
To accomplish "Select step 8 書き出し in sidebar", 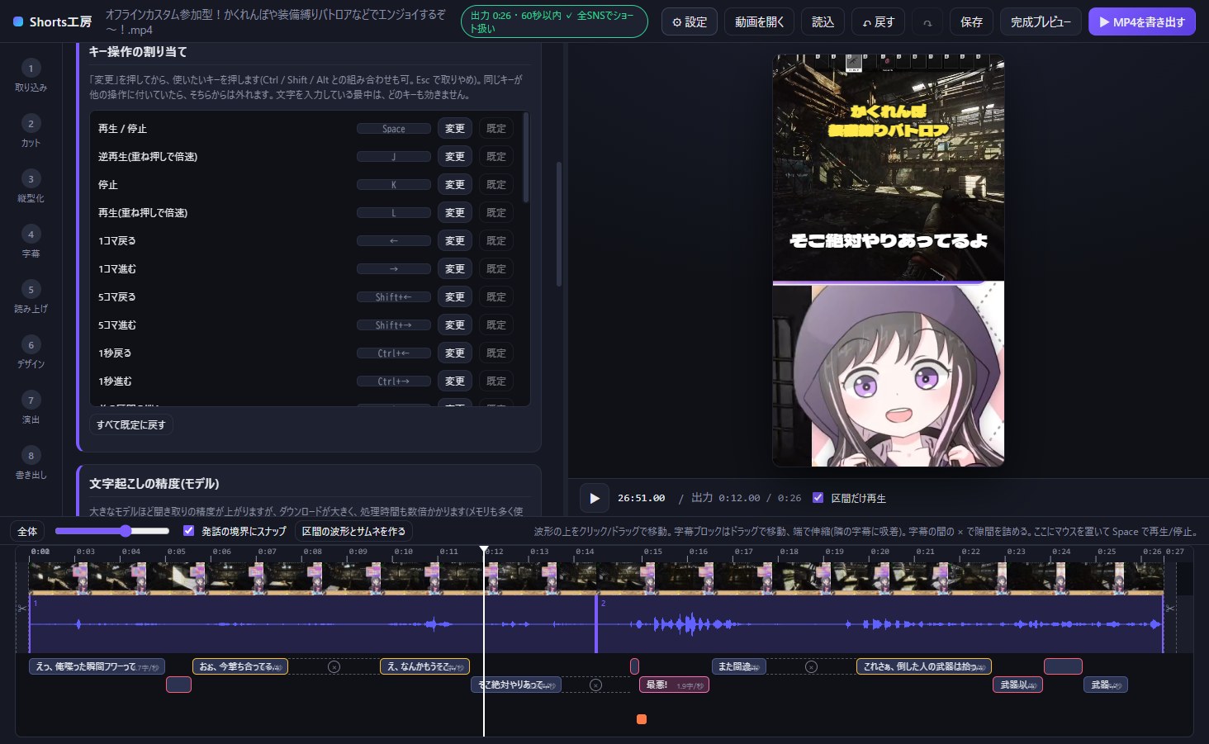I will pyautogui.click(x=31, y=462).
